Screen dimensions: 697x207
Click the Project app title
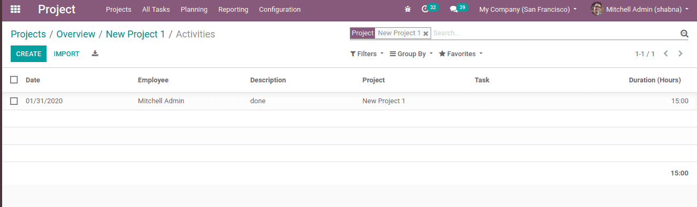[57, 10]
